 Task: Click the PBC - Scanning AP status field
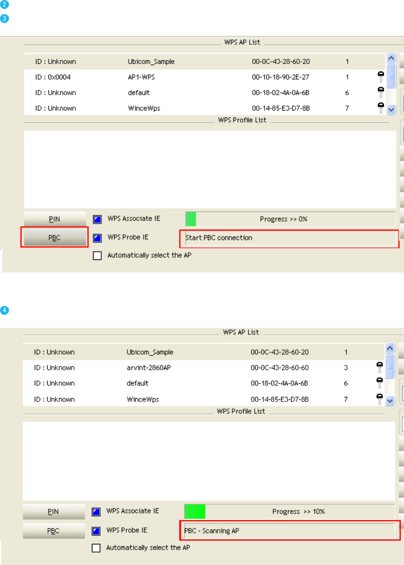click(289, 531)
